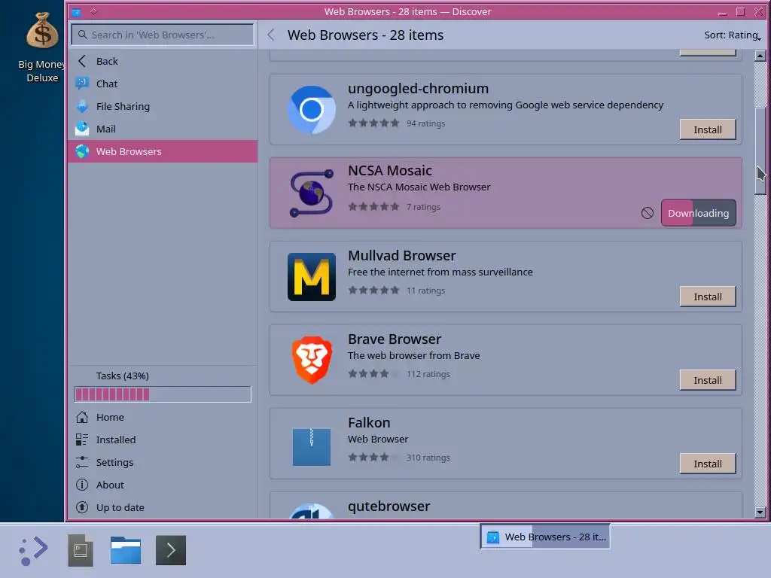771x578 pixels.
Task: Open the Big Money Deluxe desktop icon
Action: pos(42,48)
